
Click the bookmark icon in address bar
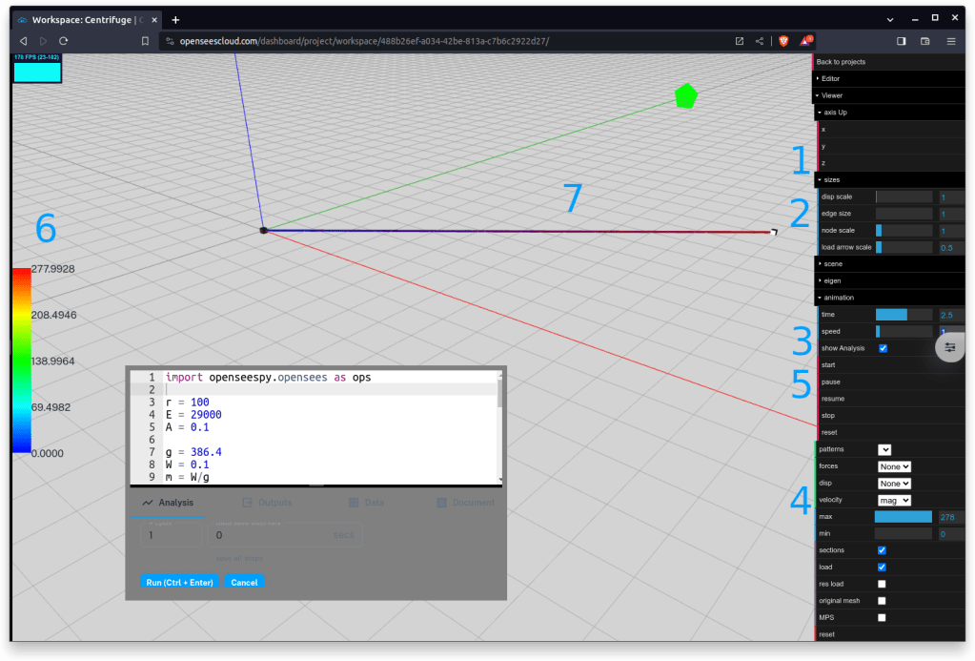click(145, 41)
